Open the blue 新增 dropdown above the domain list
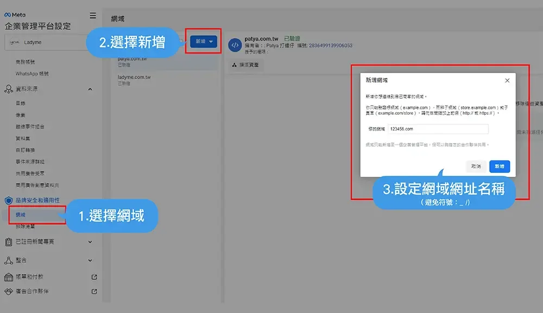 tap(204, 42)
